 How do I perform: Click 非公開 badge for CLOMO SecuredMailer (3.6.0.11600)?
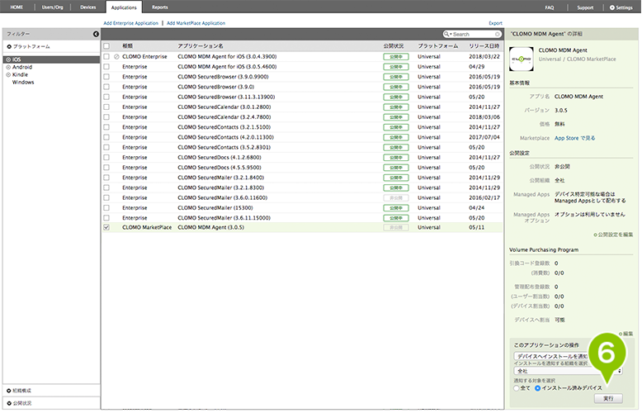[395, 197]
